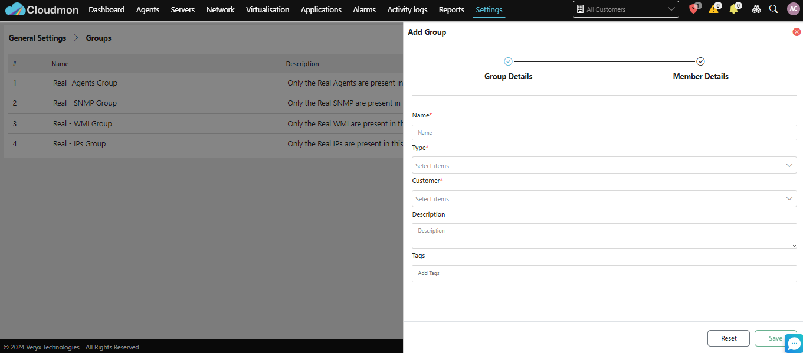The height and width of the screenshot is (353, 803).
Task: Click the Group Details step label
Action: pos(508,76)
